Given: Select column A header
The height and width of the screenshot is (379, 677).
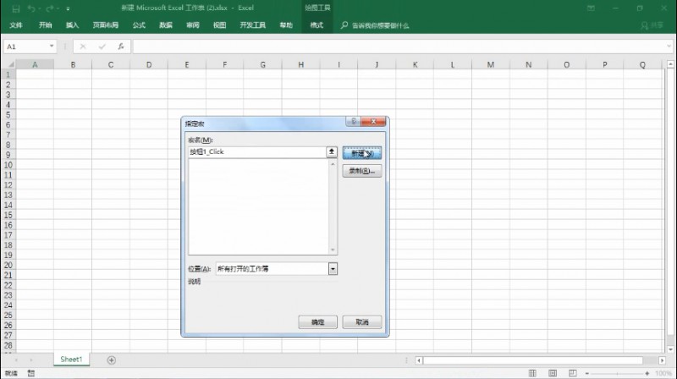Looking at the screenshot, I should [35, 64].
